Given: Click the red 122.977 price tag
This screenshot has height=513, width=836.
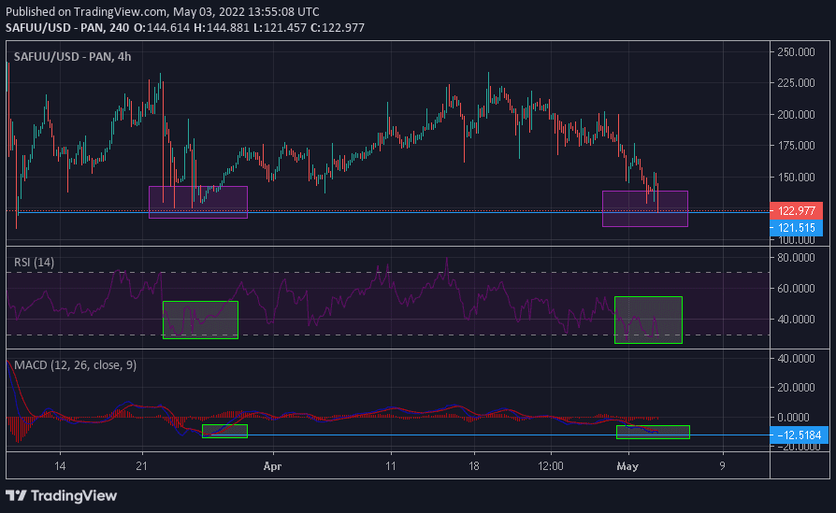Looking at the screenshot, I should (x=794, y=210).
